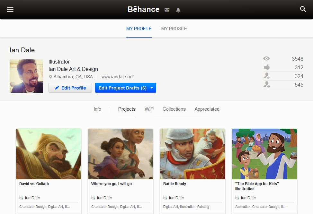The image size is (313, 214).
Task: Open the WIP tab
Action: point(149,109)
